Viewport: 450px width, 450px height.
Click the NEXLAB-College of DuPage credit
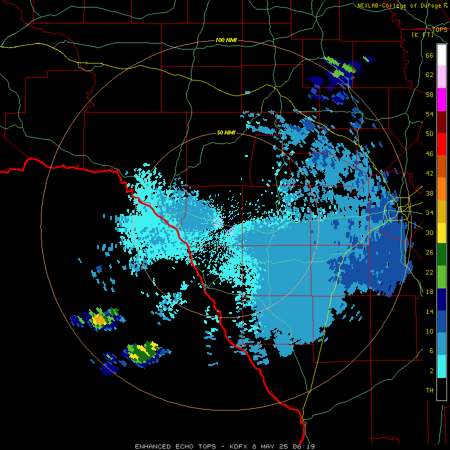399,5
